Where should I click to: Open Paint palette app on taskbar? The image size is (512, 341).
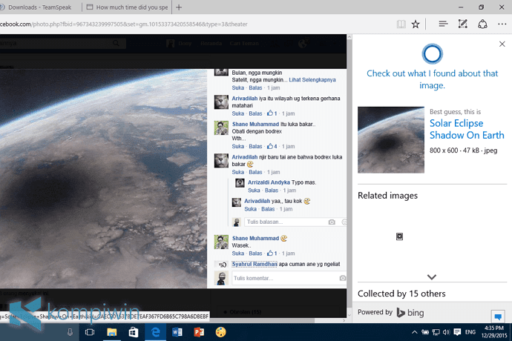pyautogui.click(x=220, y=332)
